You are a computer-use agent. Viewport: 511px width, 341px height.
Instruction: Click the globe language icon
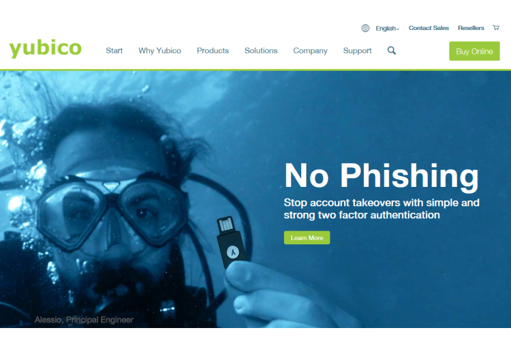(365, 28)
